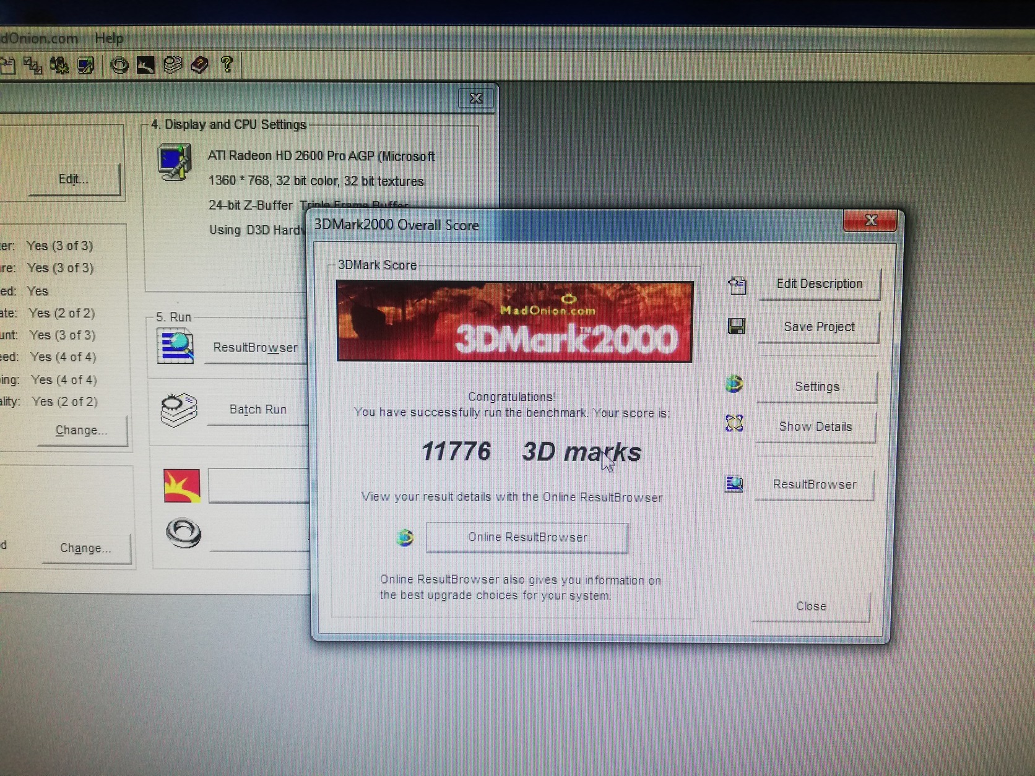The height and width of the screenshot is (776, 1035).
Task: Close the score dialog with Close button
Action: tap(811, 606)
